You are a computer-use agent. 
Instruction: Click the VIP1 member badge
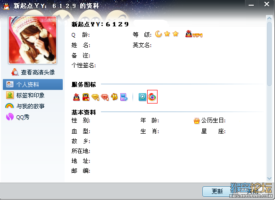click(x=194, y=34)
